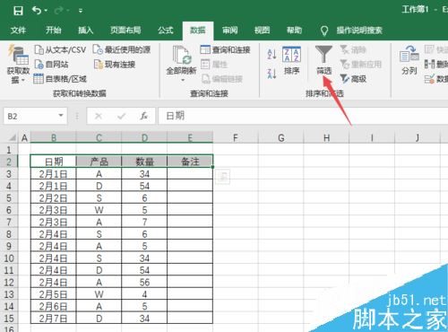Screen dimensions: 448x332
Task: Click quantity cell 4 in row 13
Action: click(144, 294)
